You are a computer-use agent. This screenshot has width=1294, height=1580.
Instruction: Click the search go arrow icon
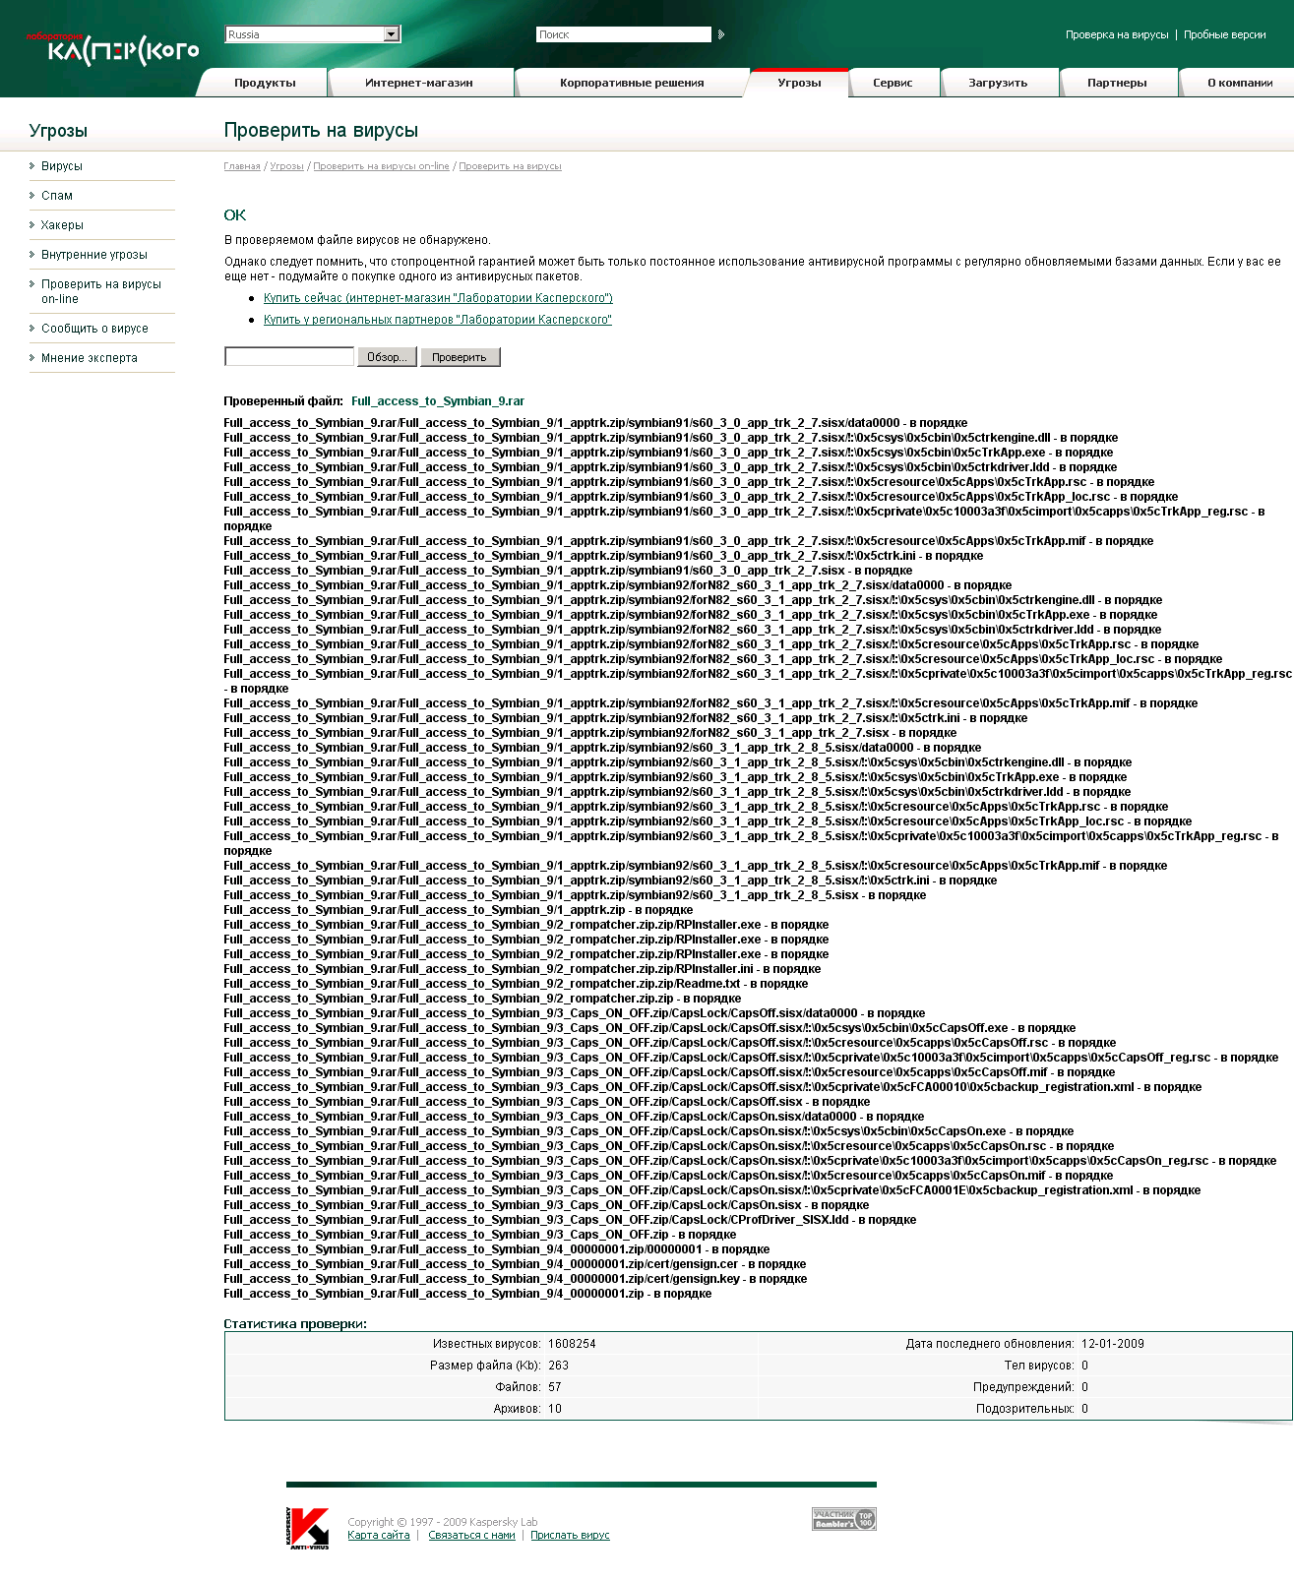click(721, 34)
